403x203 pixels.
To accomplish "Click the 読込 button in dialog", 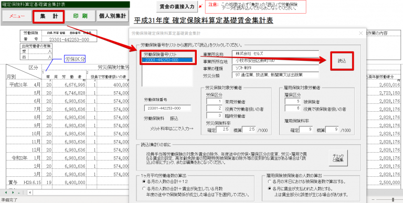I will pyautogui.click(x=342, y=61).
